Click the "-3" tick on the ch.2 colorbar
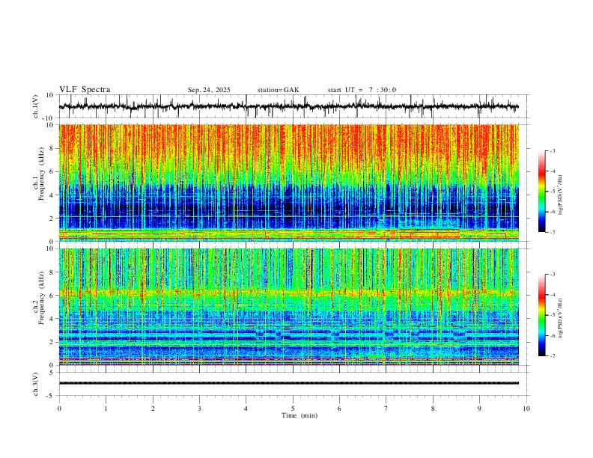This screenshot has width=593, height=458. pyautogui.click(x=553, y=275)
